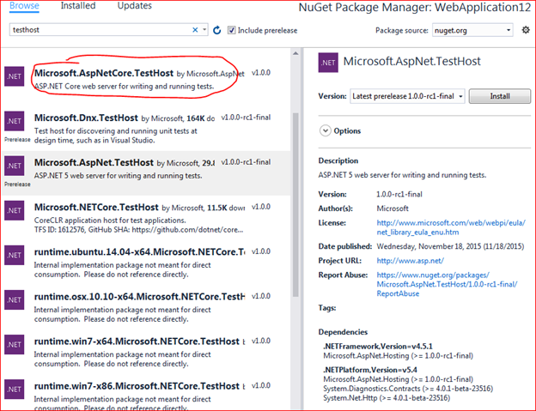The height and width of the screenshot is (411, 536).
Task: Click the Prerelease label under Microsoft.Dnx.TestHost icon
Action: coord(17,140)
